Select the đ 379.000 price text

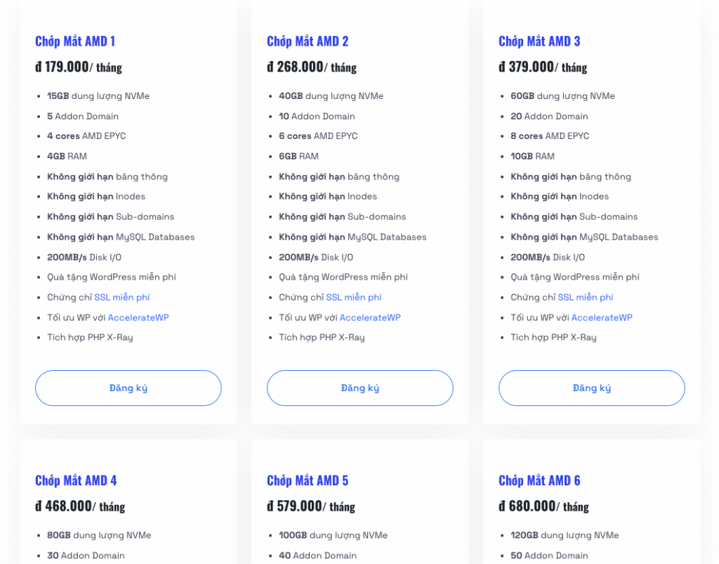(x=527, y=67)
